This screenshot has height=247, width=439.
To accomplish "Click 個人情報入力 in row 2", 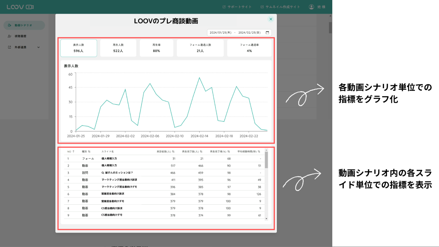I will [109, 165].
